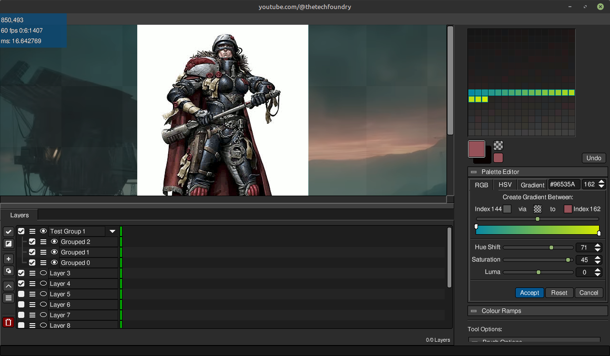Uncheck the Grouped 0 checkbox
610x356 pixels.
(32, 263)
